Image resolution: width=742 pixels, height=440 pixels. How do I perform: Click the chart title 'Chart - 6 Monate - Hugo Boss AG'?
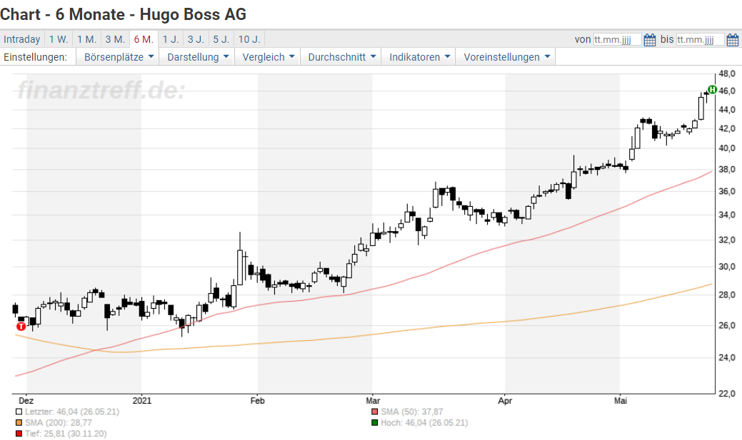coord(123,14)
